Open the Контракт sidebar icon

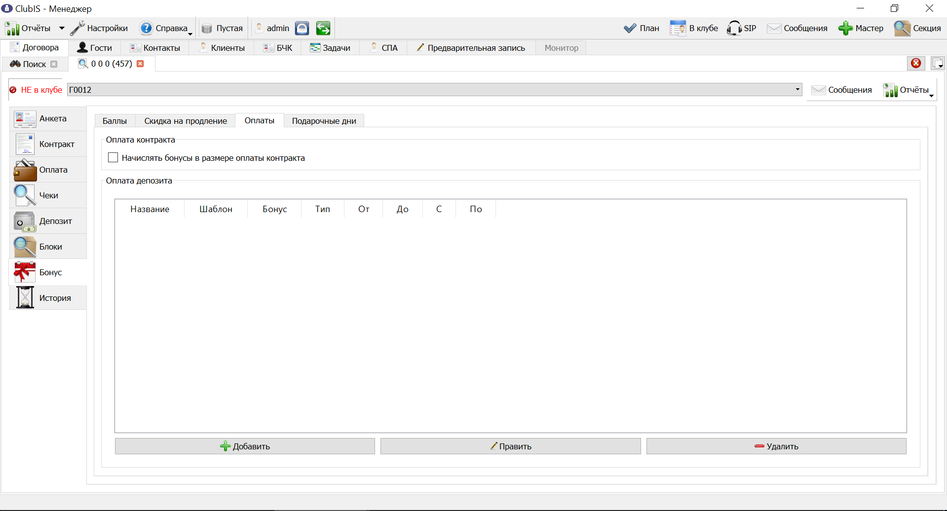click(x=25, y=144)
